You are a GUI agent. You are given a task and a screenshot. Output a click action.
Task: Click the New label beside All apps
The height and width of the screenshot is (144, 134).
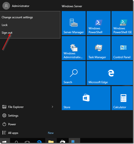(x=51, y=133)
